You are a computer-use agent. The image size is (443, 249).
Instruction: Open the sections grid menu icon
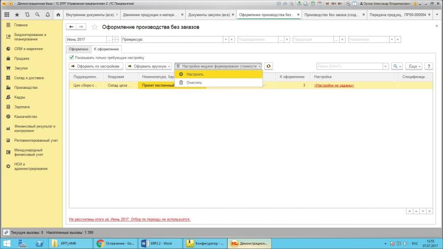[6, 15]
